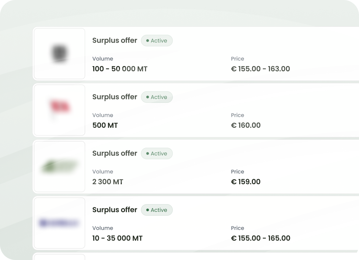Select the 500 MT volume value
The image size is (359, 260).
pyautogui.click(x=105, y=125)
